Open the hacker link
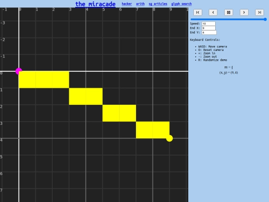269x202 pixels. pyautogui.click(x=127, y=4)
